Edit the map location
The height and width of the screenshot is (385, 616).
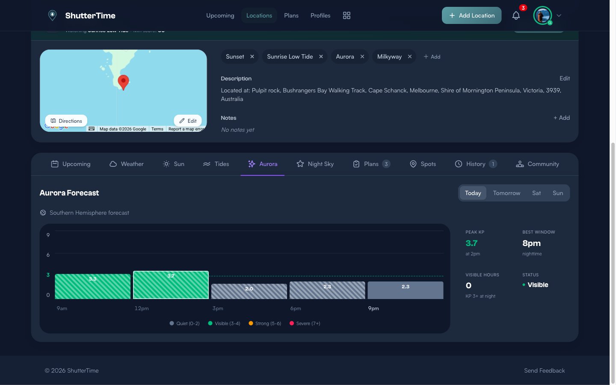188,121
